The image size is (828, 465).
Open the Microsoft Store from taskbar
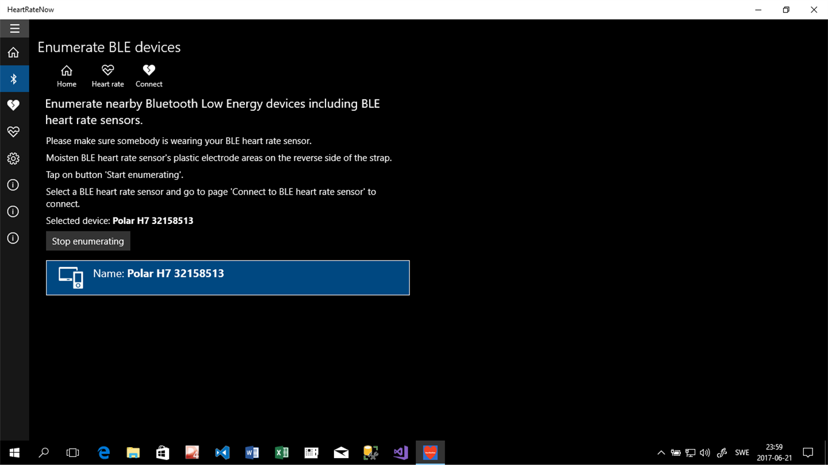163,453
